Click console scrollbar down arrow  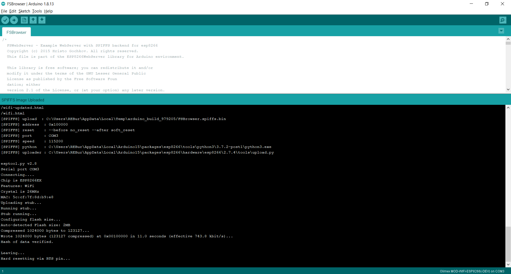(x=508, y=264)
